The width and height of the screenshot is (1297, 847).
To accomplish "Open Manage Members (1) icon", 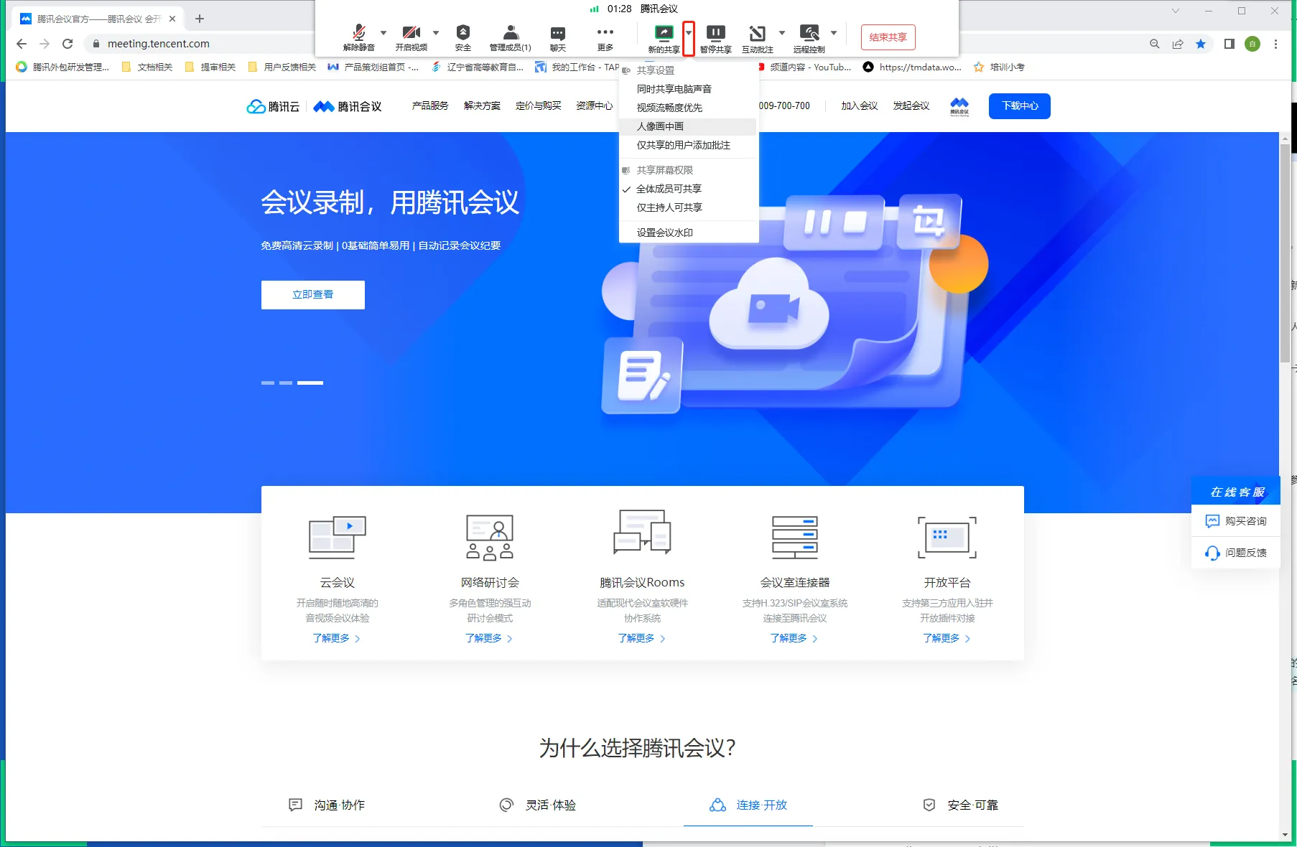I will (511, 32).
